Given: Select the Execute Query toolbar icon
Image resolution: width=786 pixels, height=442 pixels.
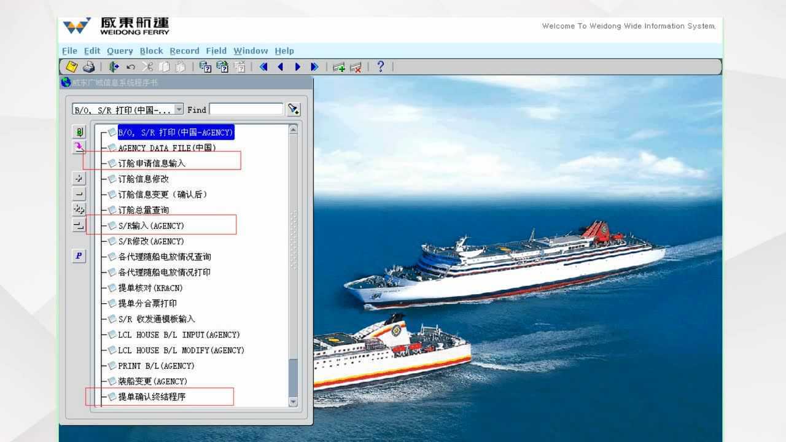Looking at the screenshot, I should (222, 66).
